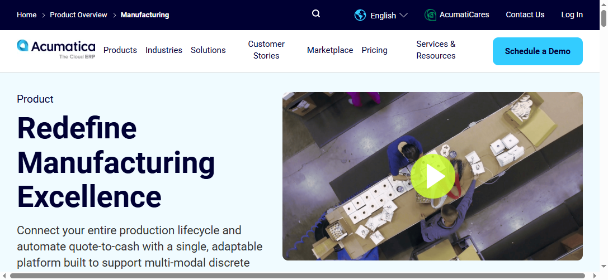Go to Home breadcrumb
Screen dimensions: 608x280
click(27, 15)
